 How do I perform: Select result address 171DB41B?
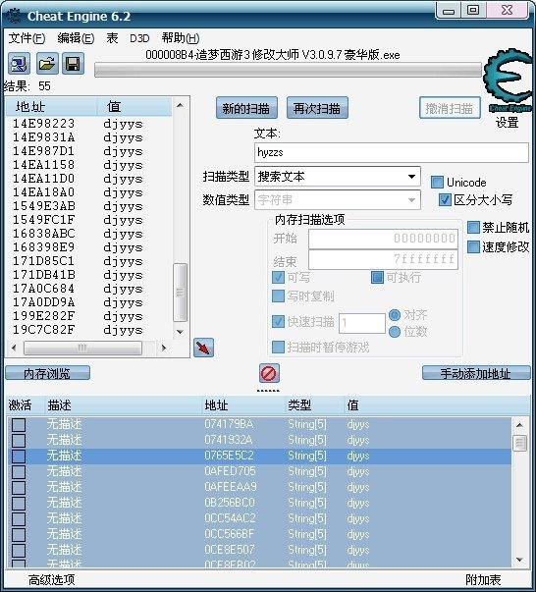(88, 275)
